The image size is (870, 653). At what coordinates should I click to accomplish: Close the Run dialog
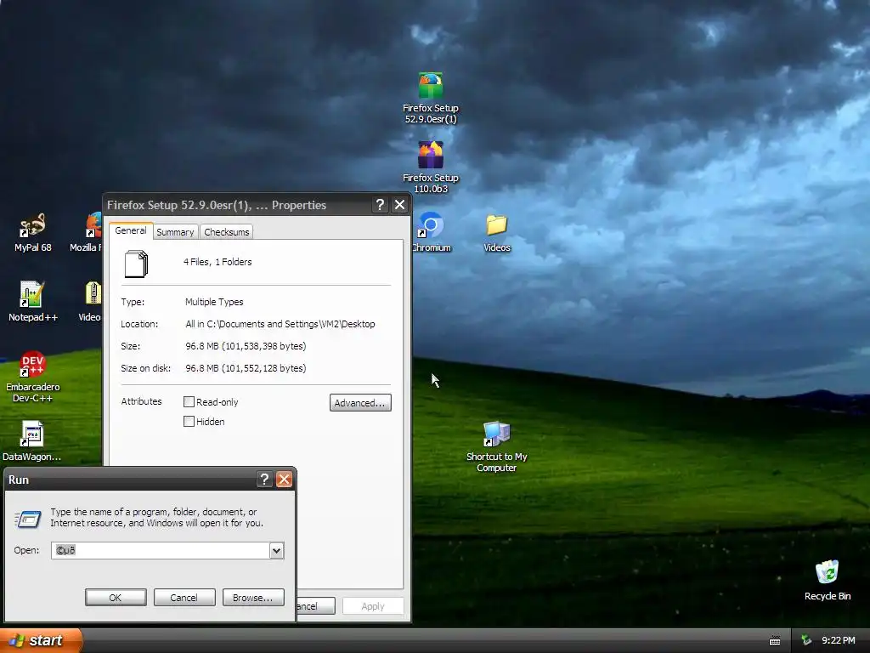[284, 480]
